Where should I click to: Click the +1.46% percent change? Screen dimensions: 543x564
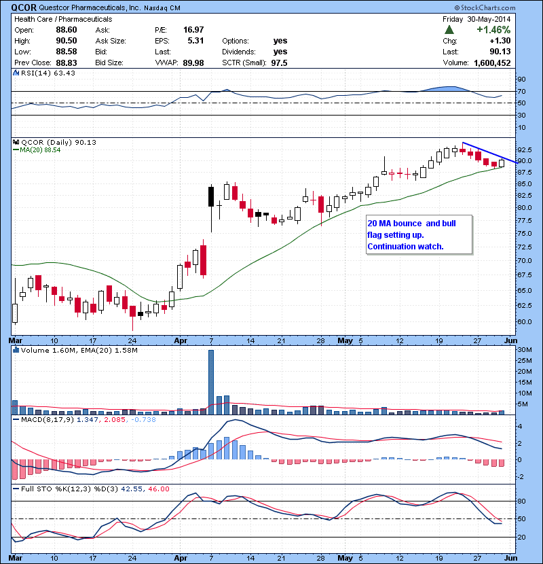pos(493,30)
